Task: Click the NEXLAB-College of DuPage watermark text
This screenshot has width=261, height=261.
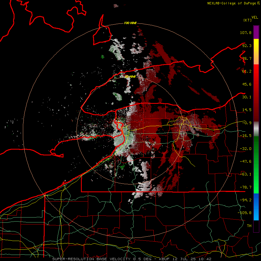Action: pyautogui.click(x=233, y=3)
